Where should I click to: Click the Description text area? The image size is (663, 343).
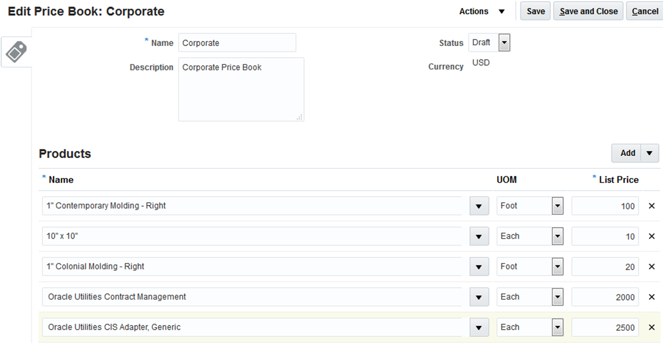pyautogui.click(x=241, y=89)
